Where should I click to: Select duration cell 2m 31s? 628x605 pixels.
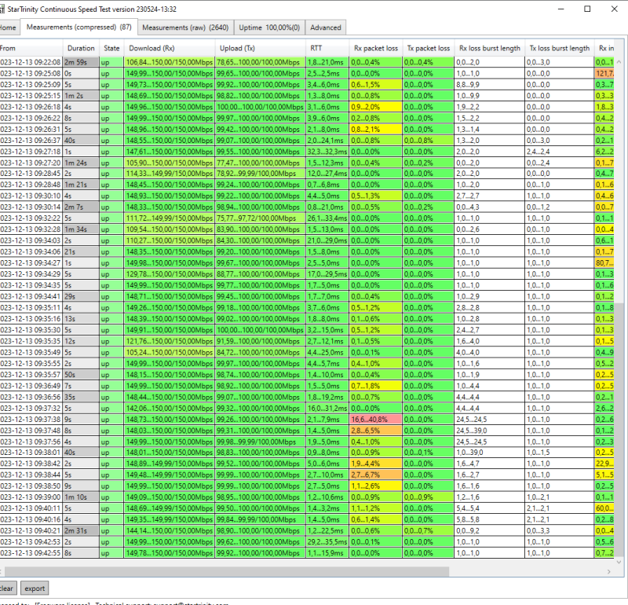click(81, 530)
